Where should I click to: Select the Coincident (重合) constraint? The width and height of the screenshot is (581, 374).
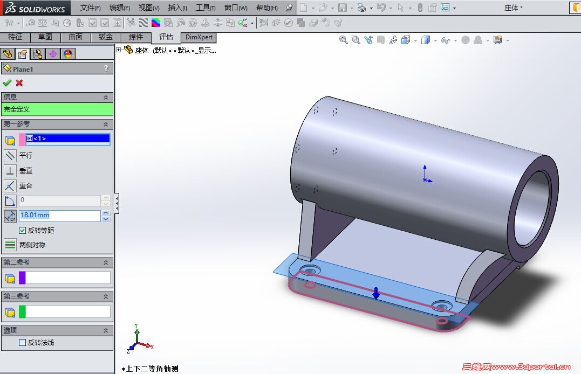(10, 186)
